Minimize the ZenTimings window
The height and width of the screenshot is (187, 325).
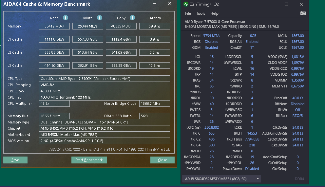pos(271,4)
